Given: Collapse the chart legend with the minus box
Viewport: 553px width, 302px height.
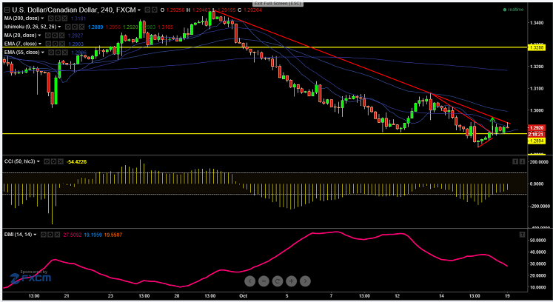Looking at the screenshot, I should (7, 10).
